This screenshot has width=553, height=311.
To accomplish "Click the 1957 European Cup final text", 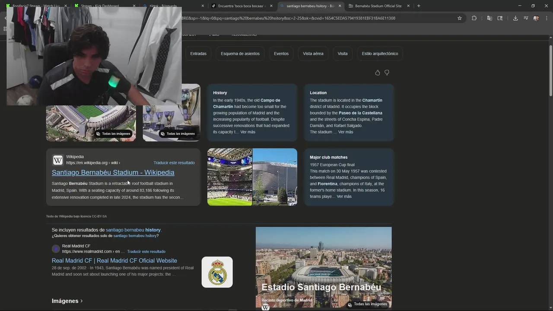I will pos(332,165).
